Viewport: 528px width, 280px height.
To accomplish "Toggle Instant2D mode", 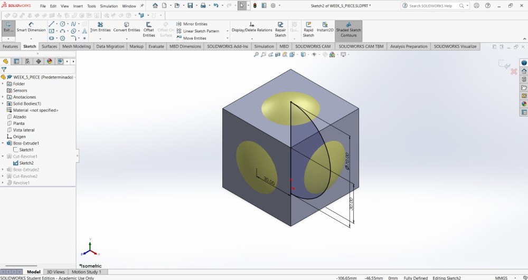I will pos(325,27).
